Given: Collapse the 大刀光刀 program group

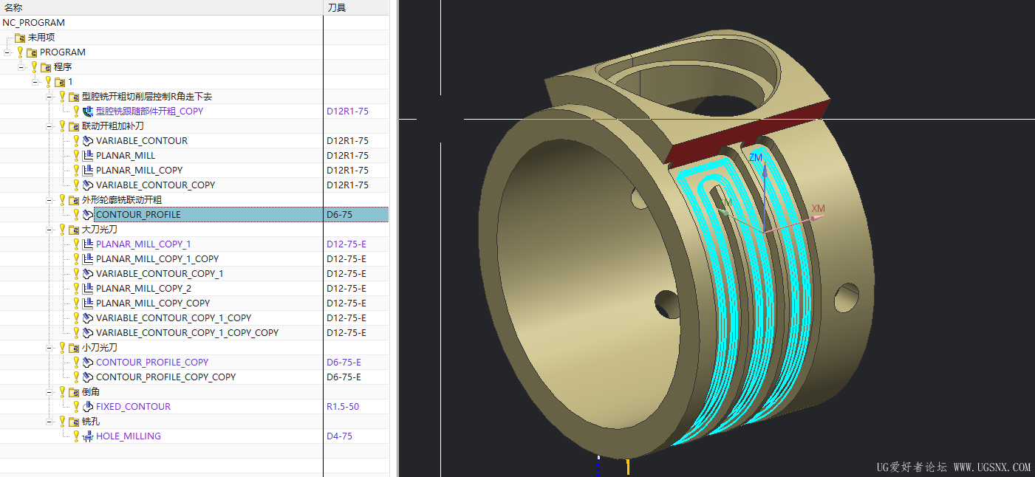Looking at the screenshot, I should point(49,230).
